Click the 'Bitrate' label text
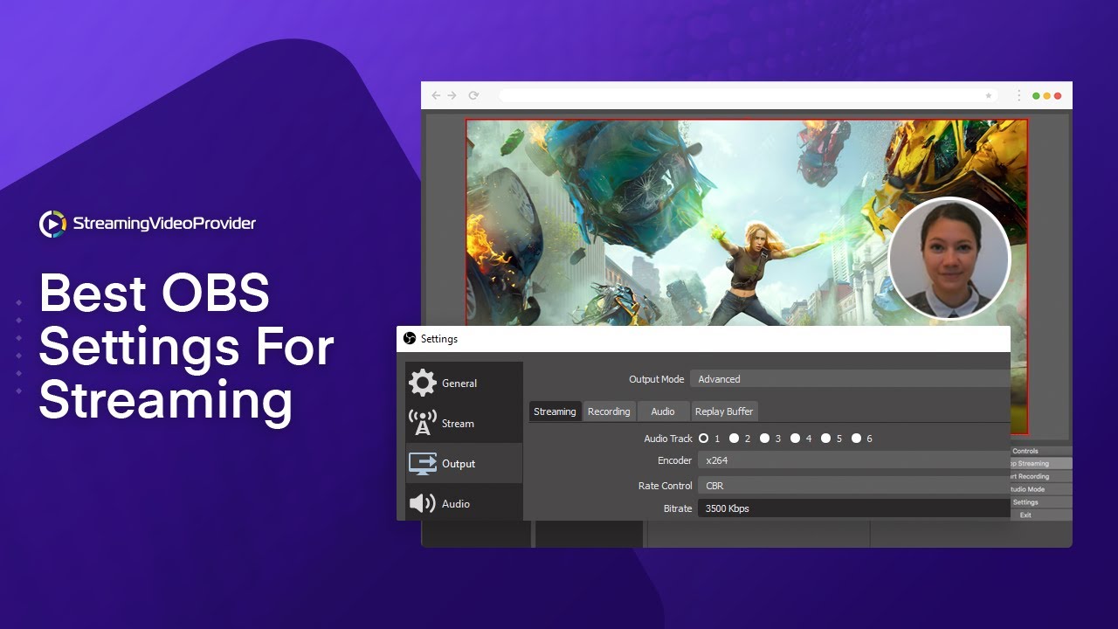This screenshot has width=1118, height=629. point(678,508)
